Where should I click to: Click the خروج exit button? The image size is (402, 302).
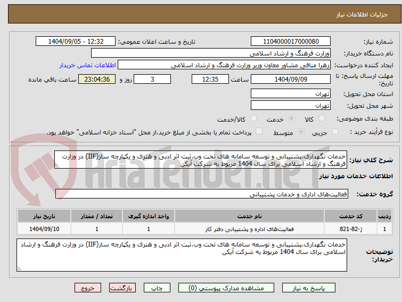coord(88,288)
